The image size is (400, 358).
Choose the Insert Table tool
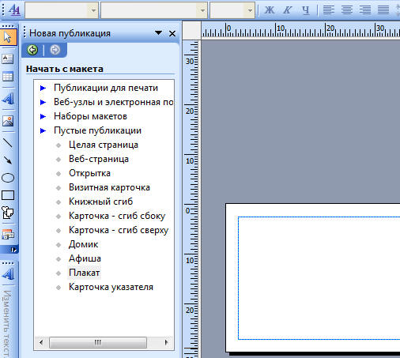[x=8, y=77]
